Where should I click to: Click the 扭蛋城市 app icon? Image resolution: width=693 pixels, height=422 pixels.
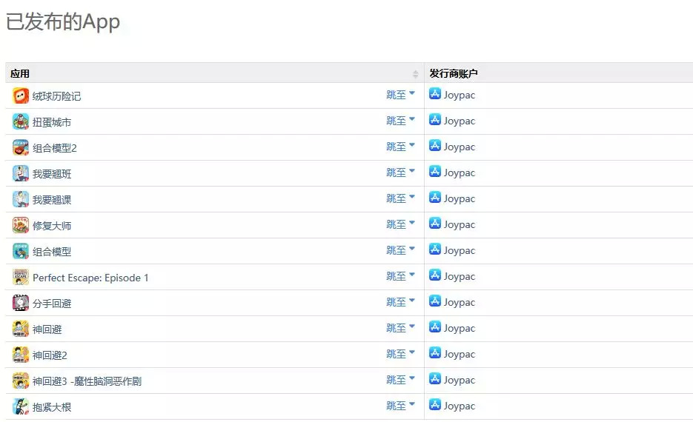coord(21,121)
